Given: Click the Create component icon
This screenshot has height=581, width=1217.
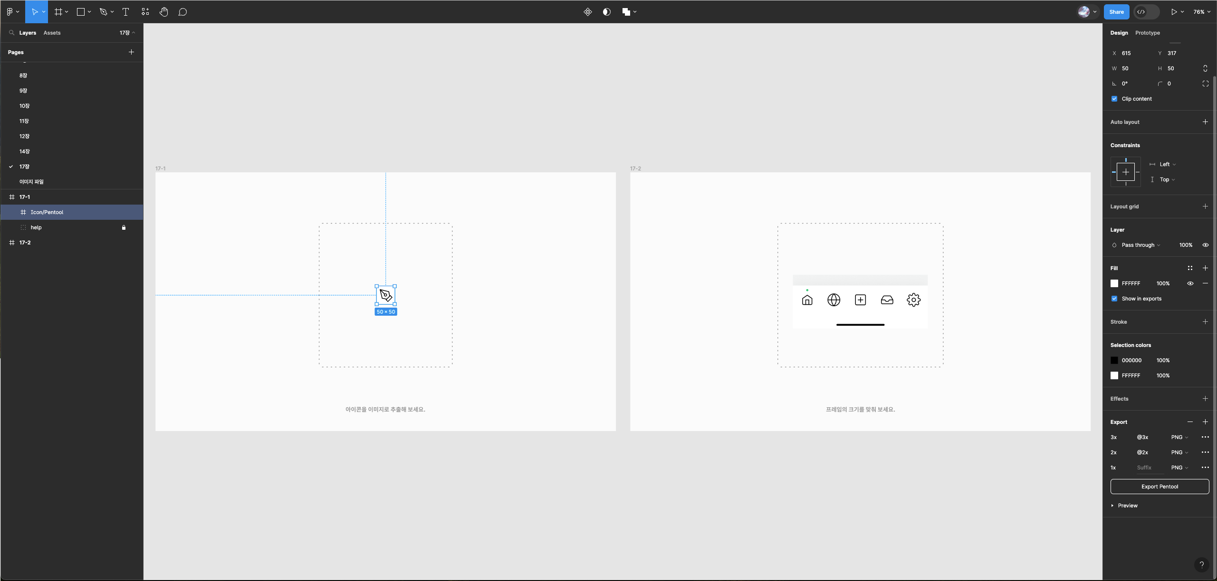Looking at the screenshot, I should click(587, 12).
